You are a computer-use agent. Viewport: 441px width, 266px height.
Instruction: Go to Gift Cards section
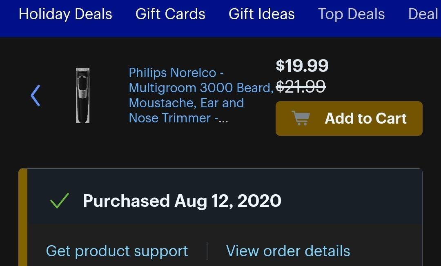point(170,14)
